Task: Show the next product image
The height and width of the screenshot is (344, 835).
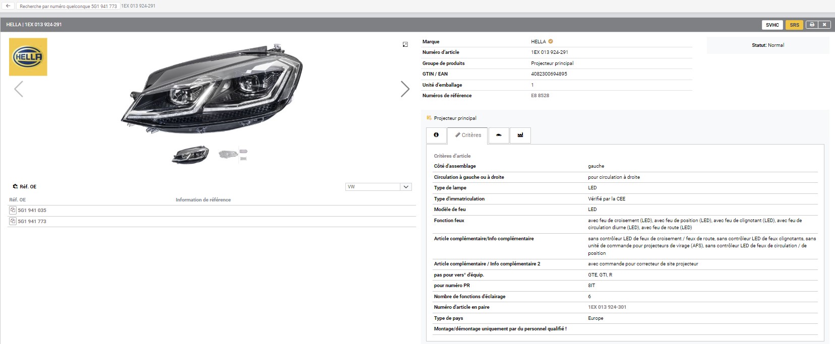Action: [405, 89]
